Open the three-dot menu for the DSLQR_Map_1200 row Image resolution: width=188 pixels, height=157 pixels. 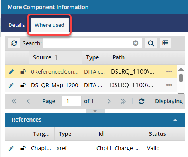169,85
